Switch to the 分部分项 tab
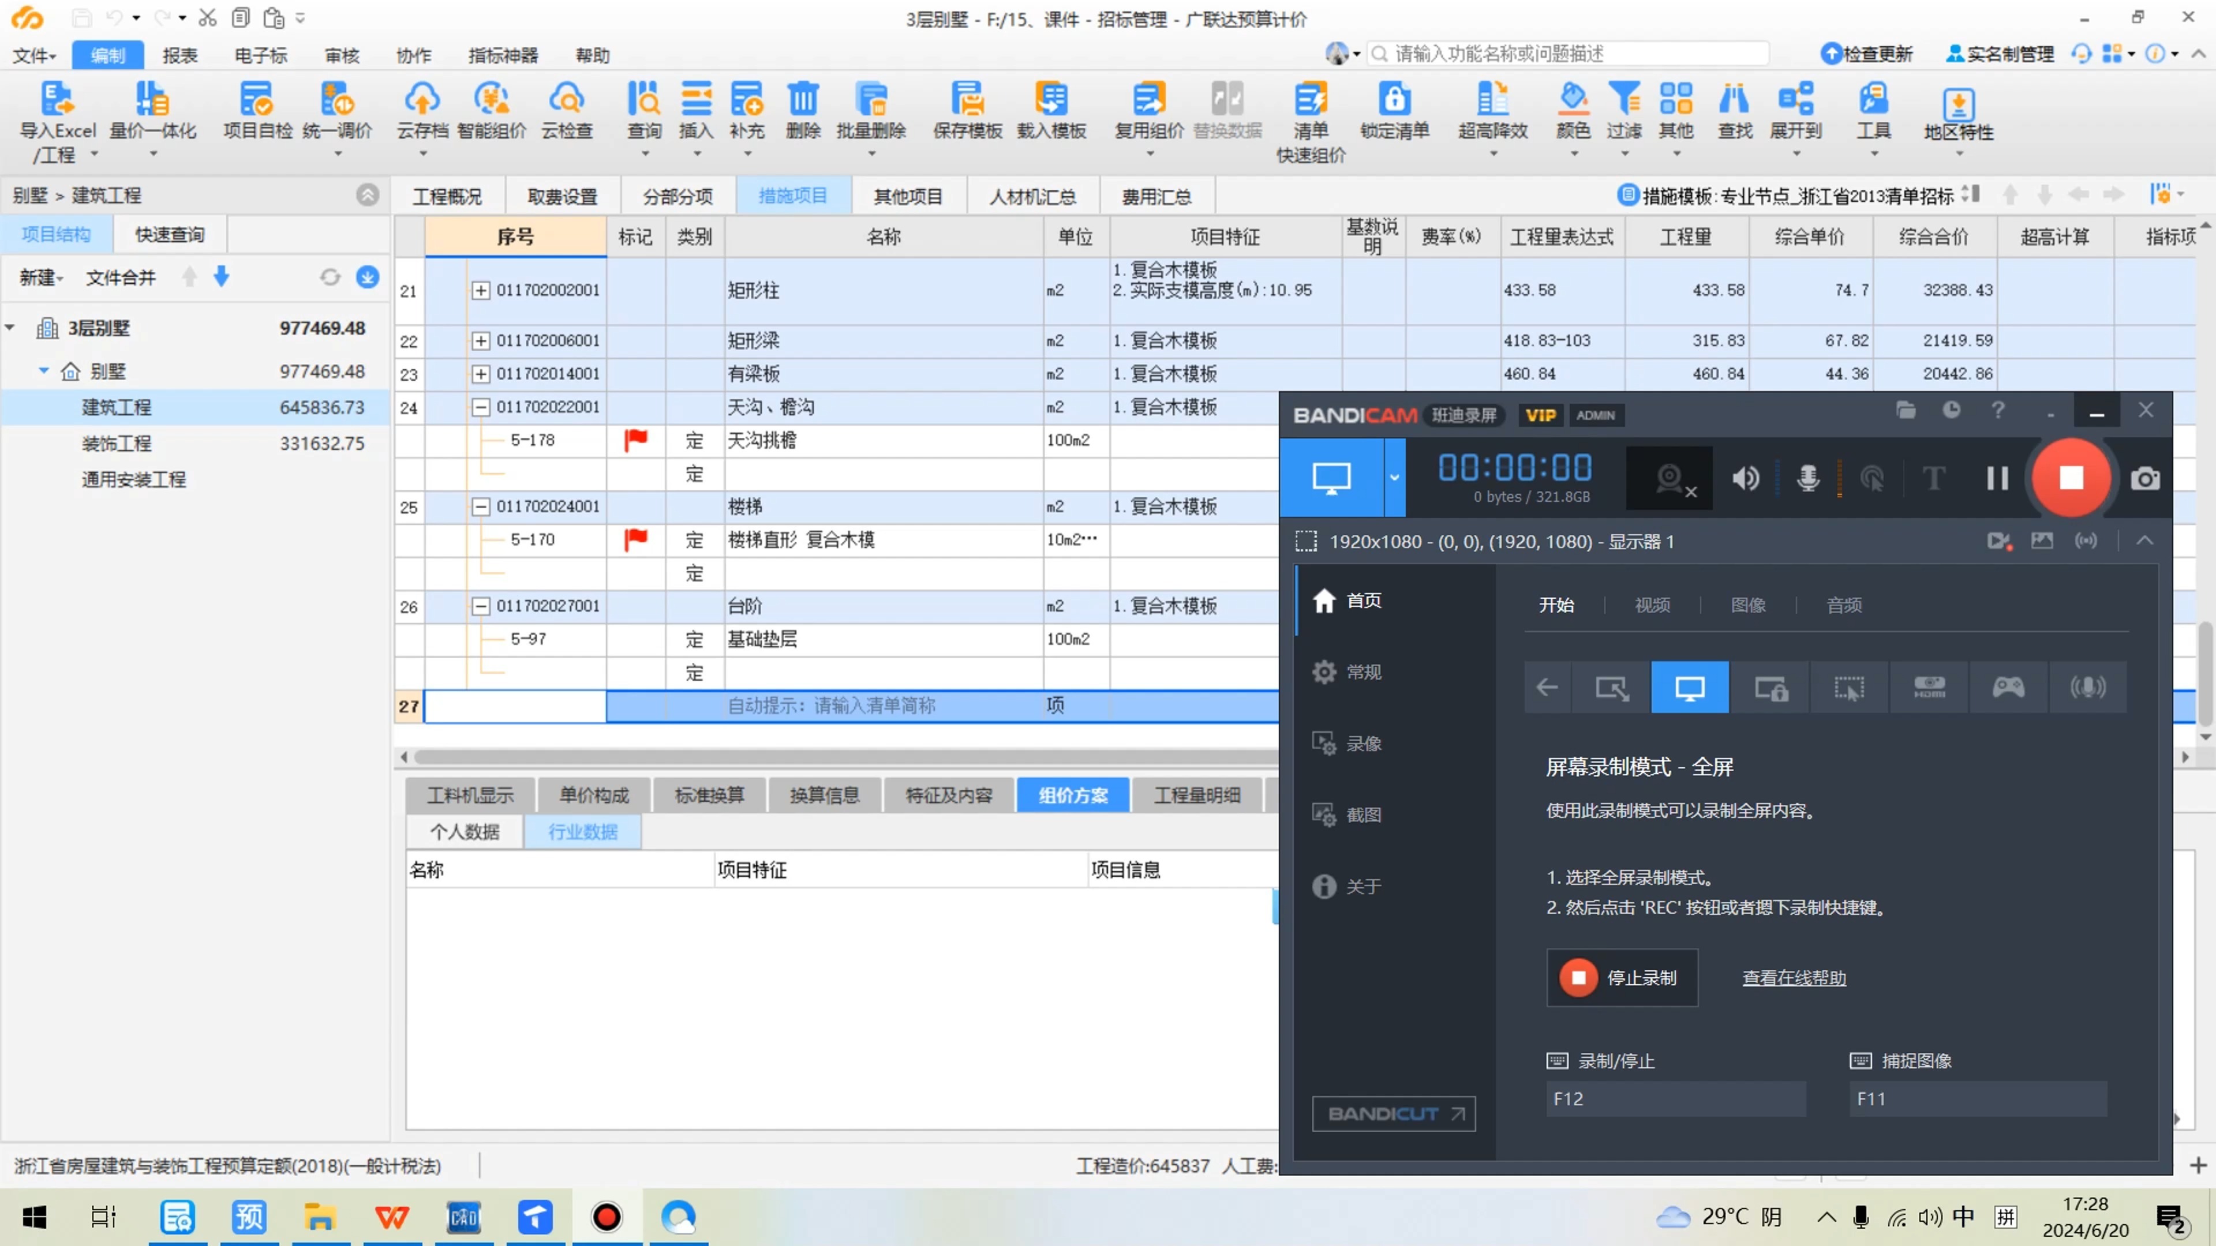The image size is (2216, 1246). coord(678,197)
